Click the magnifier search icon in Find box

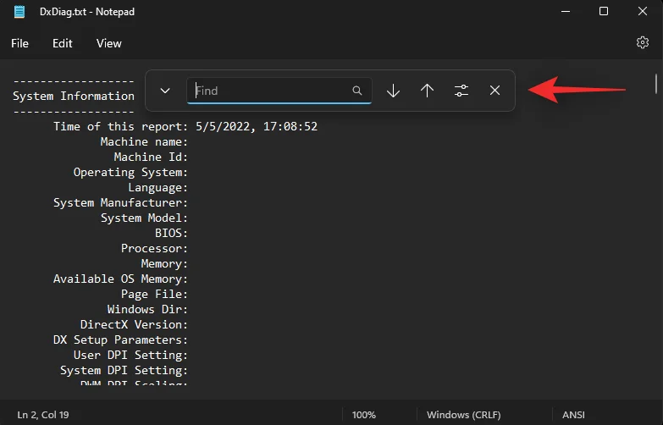pyautogui.click(x=357, y=91)
